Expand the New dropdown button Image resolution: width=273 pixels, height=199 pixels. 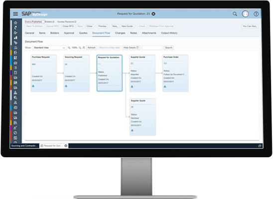pyautogui.click(x=115, y=26)
